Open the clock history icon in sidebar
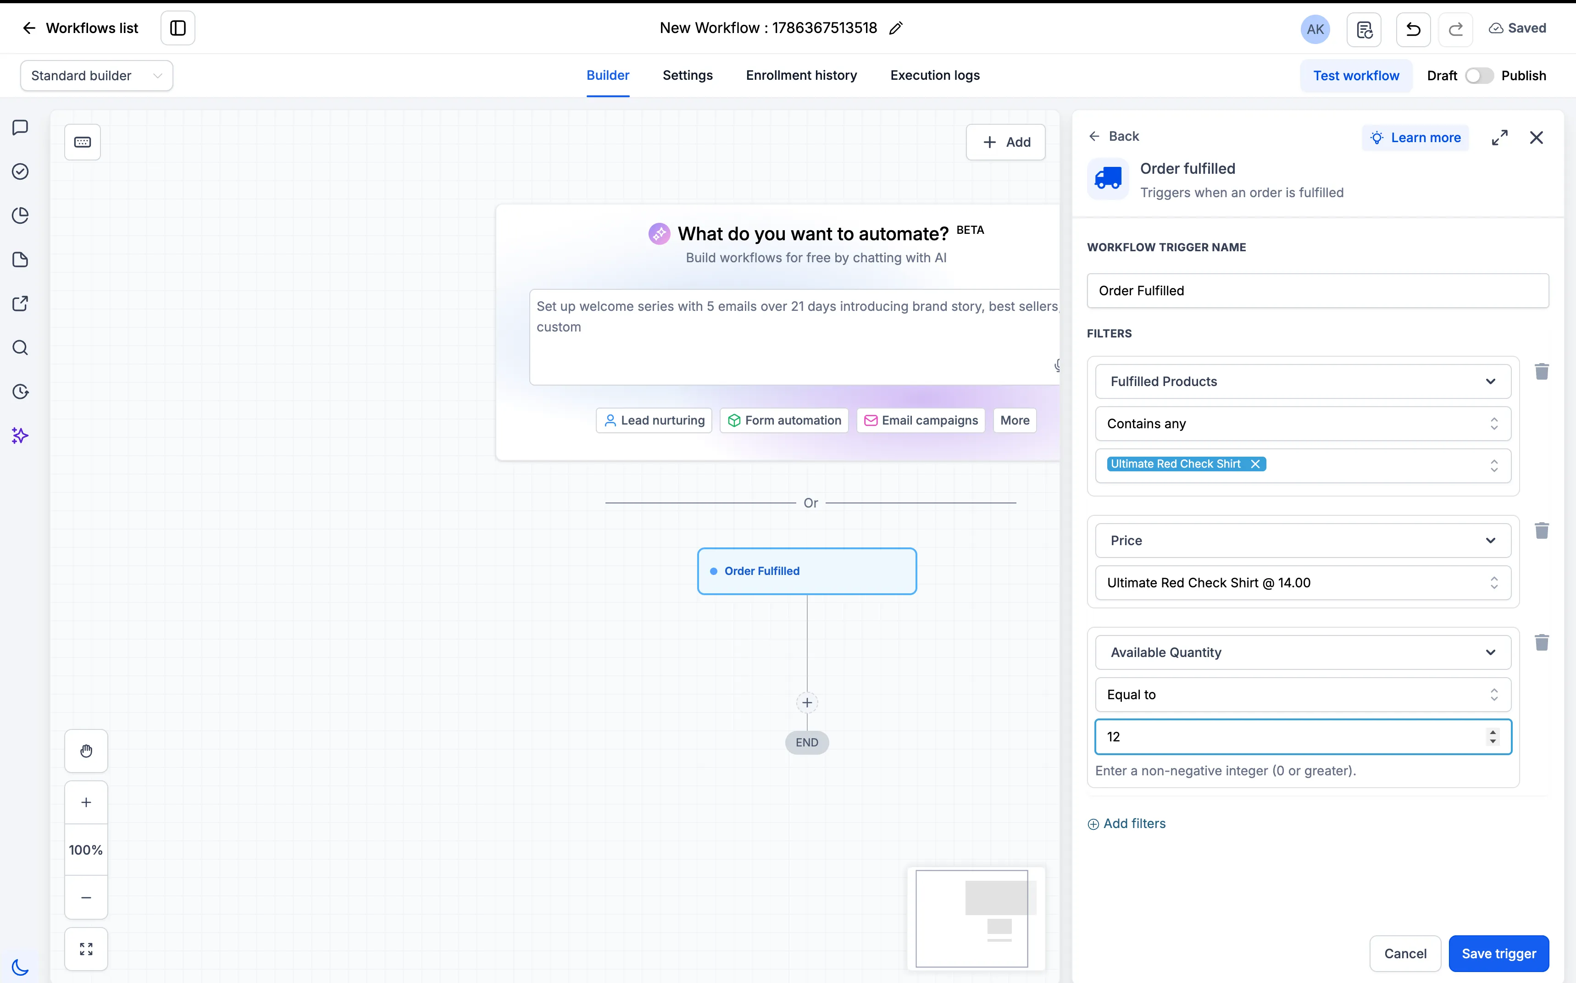Screen dimensions: 1576x983 click(x=20, y=392)
